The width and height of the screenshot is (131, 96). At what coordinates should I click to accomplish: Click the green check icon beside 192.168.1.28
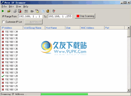[x=3, y=76]
